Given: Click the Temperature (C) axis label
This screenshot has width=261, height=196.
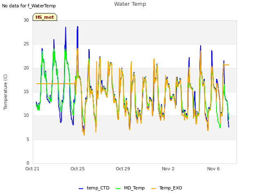Looking at the screenshot, I should click(x=5, y=92).
